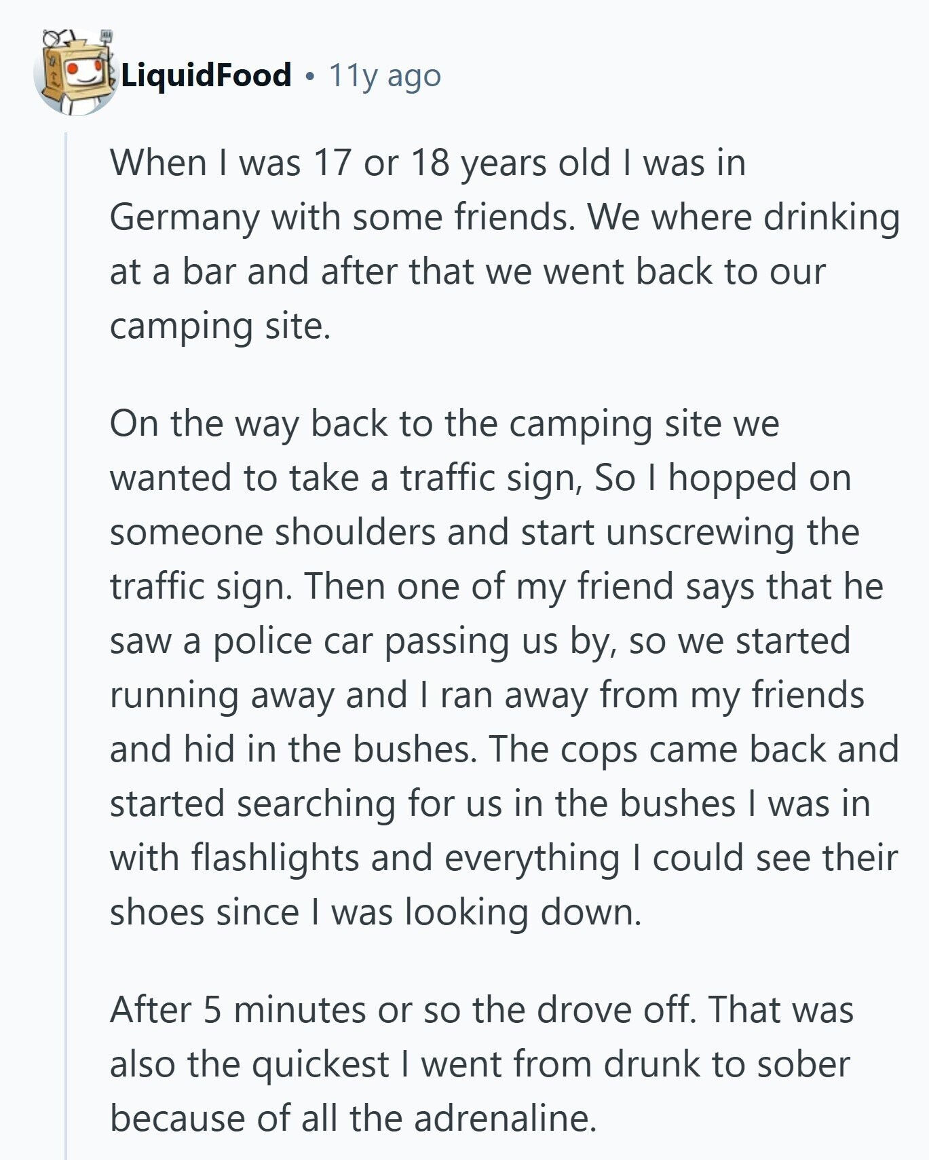
Task: Click the bullet separator between username and timestamp
Action: [x=310, y=77]
